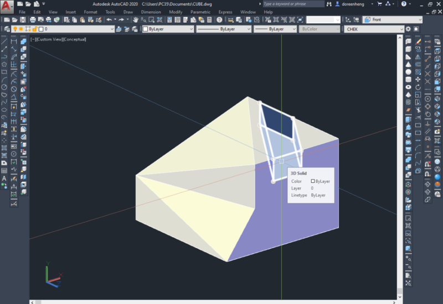Expand the ByLayer color control dropdown
The image size is (443, 304).
tap(191, 29)
